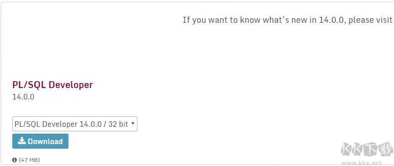Click the (47 MB) file size label
Image resolution: width=394 pixels, height=166 pixels.
pos(29,160)
